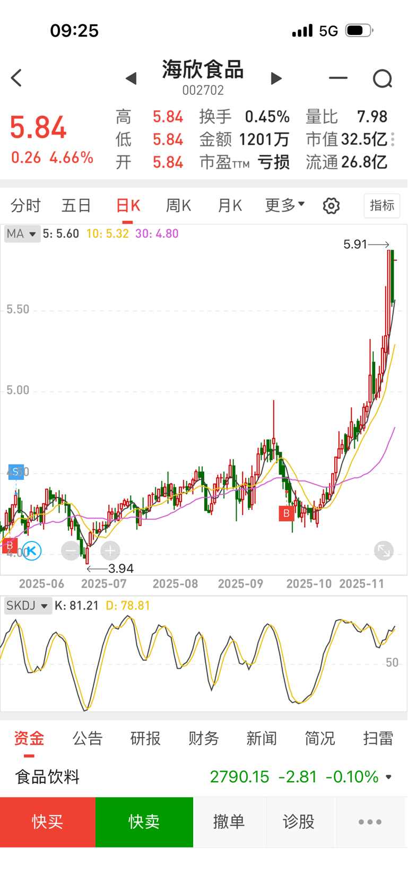408x883 pixels.
Task: Tap the K: 81.21 SKDJ value
Action: coord(77,606)
